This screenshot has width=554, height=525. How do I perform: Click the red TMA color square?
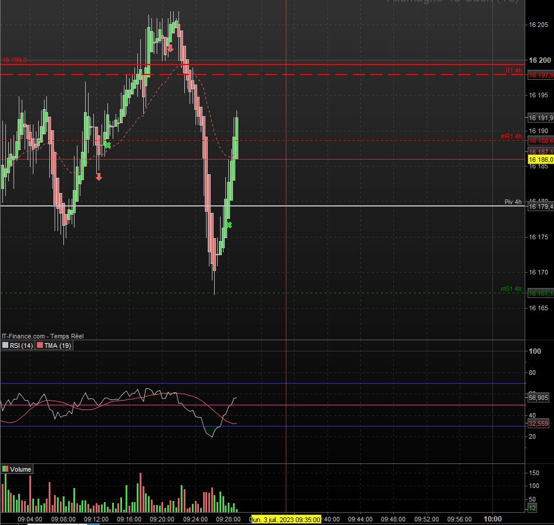(x=40, y=346)
